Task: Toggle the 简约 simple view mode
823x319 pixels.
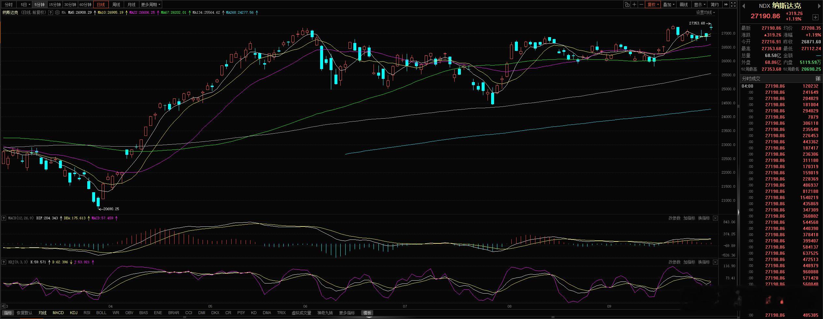Action: click(715, 5)
